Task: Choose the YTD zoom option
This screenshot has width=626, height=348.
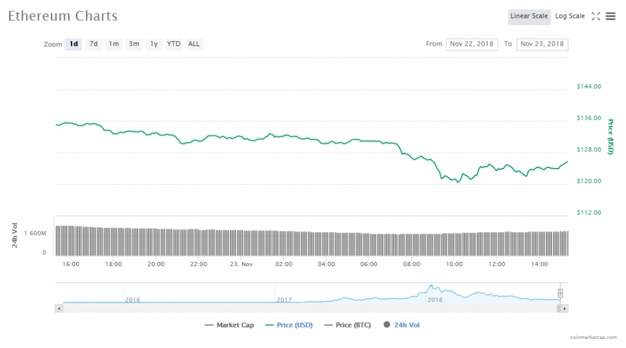Action: (174, 44)
